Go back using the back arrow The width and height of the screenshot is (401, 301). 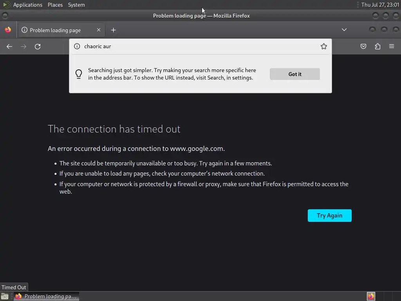(x=9, y=46)
